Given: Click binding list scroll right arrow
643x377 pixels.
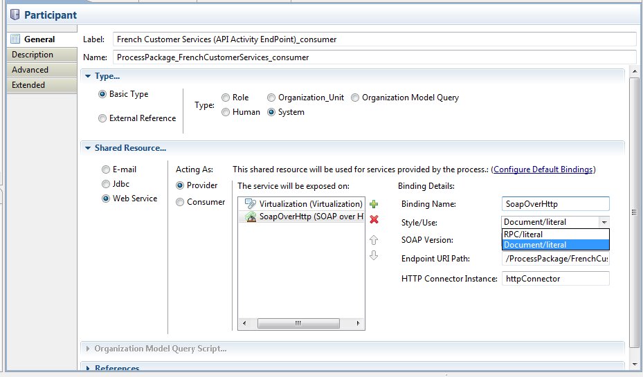Looking at the screenshot, I should pos(358,323).
